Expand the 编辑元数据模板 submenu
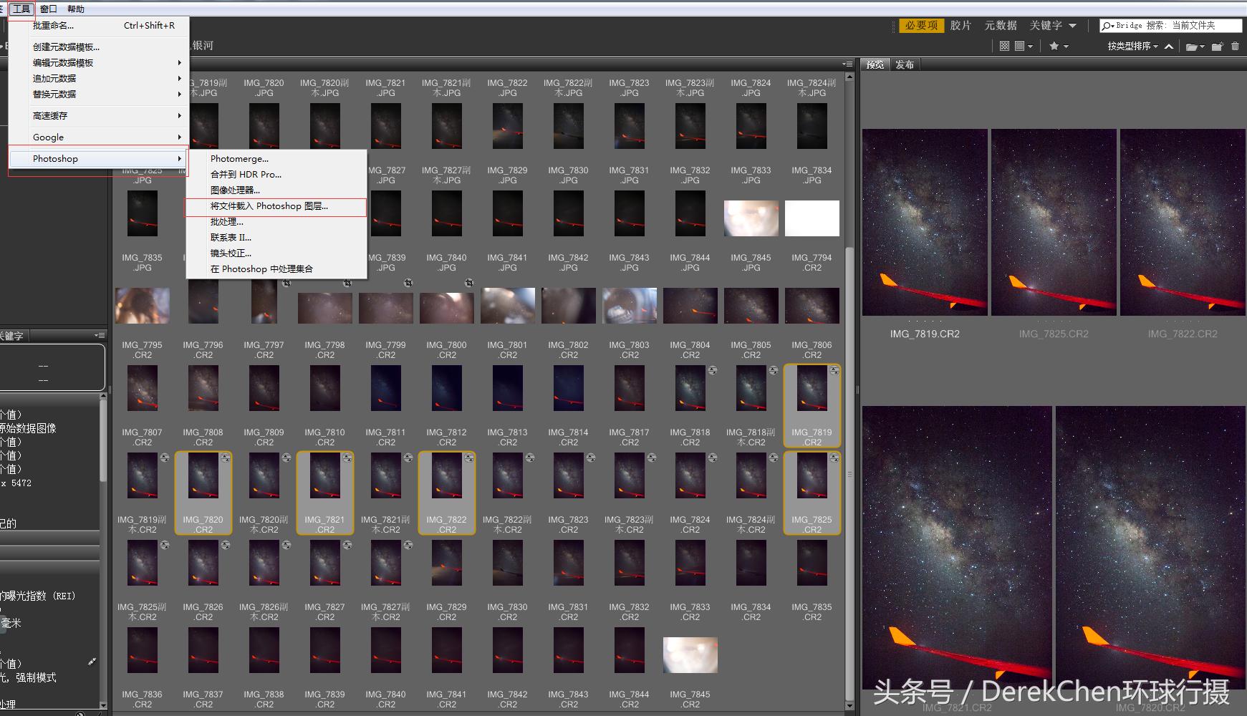 pyautogui.click(x=99, y=63)
